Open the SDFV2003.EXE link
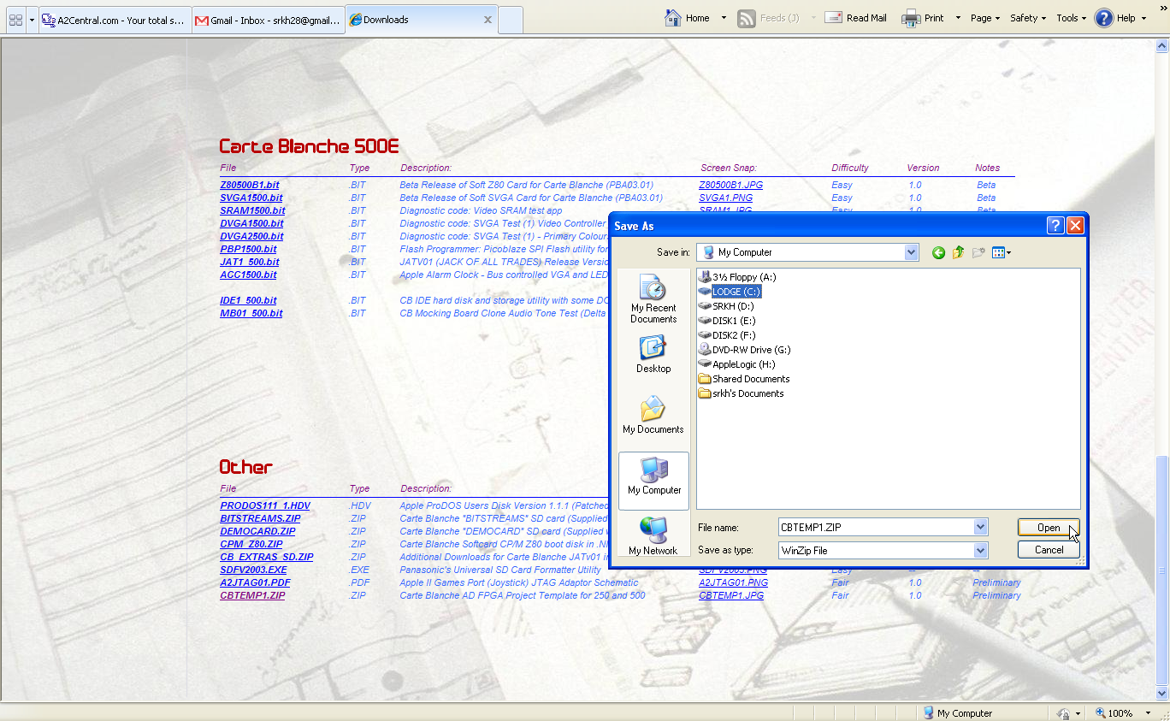The image size is (1170, 721). [x=253, y=570]
